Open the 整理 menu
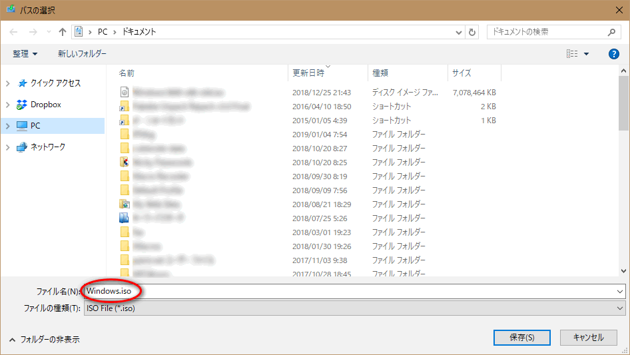Viewport: 630px width, 355px height. [25, 54]
